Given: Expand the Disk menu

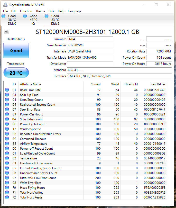Looking at the screenshot, I should click(51, 11).
